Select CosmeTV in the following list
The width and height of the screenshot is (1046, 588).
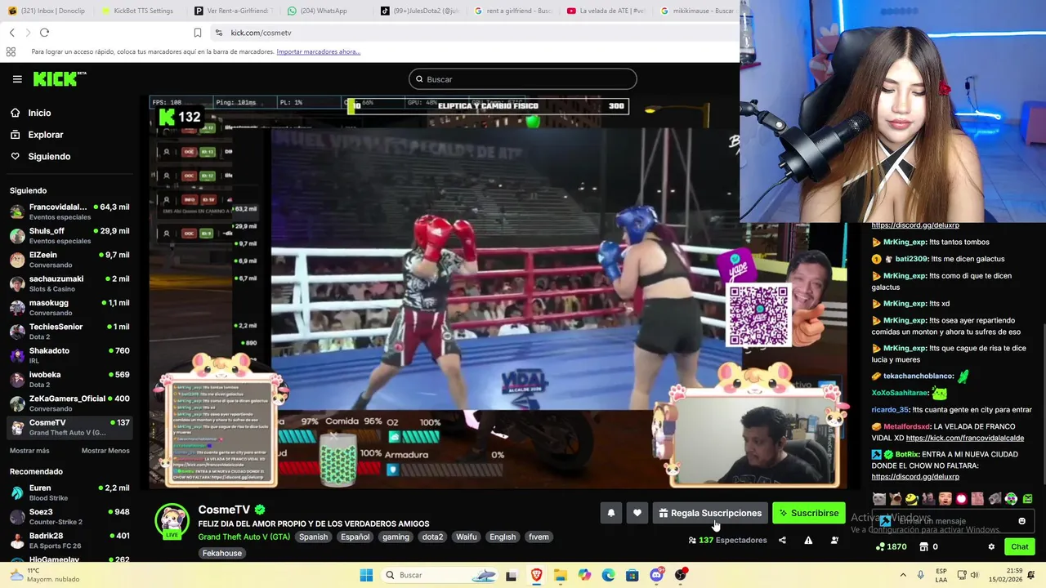click(x=69, y=427)
